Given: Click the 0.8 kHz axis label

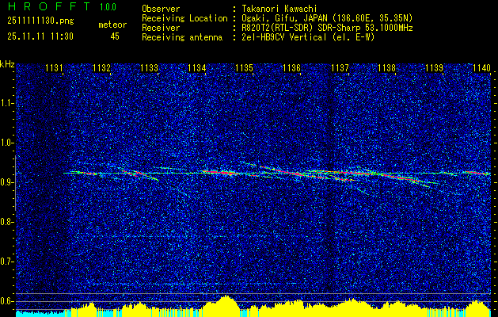Looking at the screenshot, I should pos(6,222).
